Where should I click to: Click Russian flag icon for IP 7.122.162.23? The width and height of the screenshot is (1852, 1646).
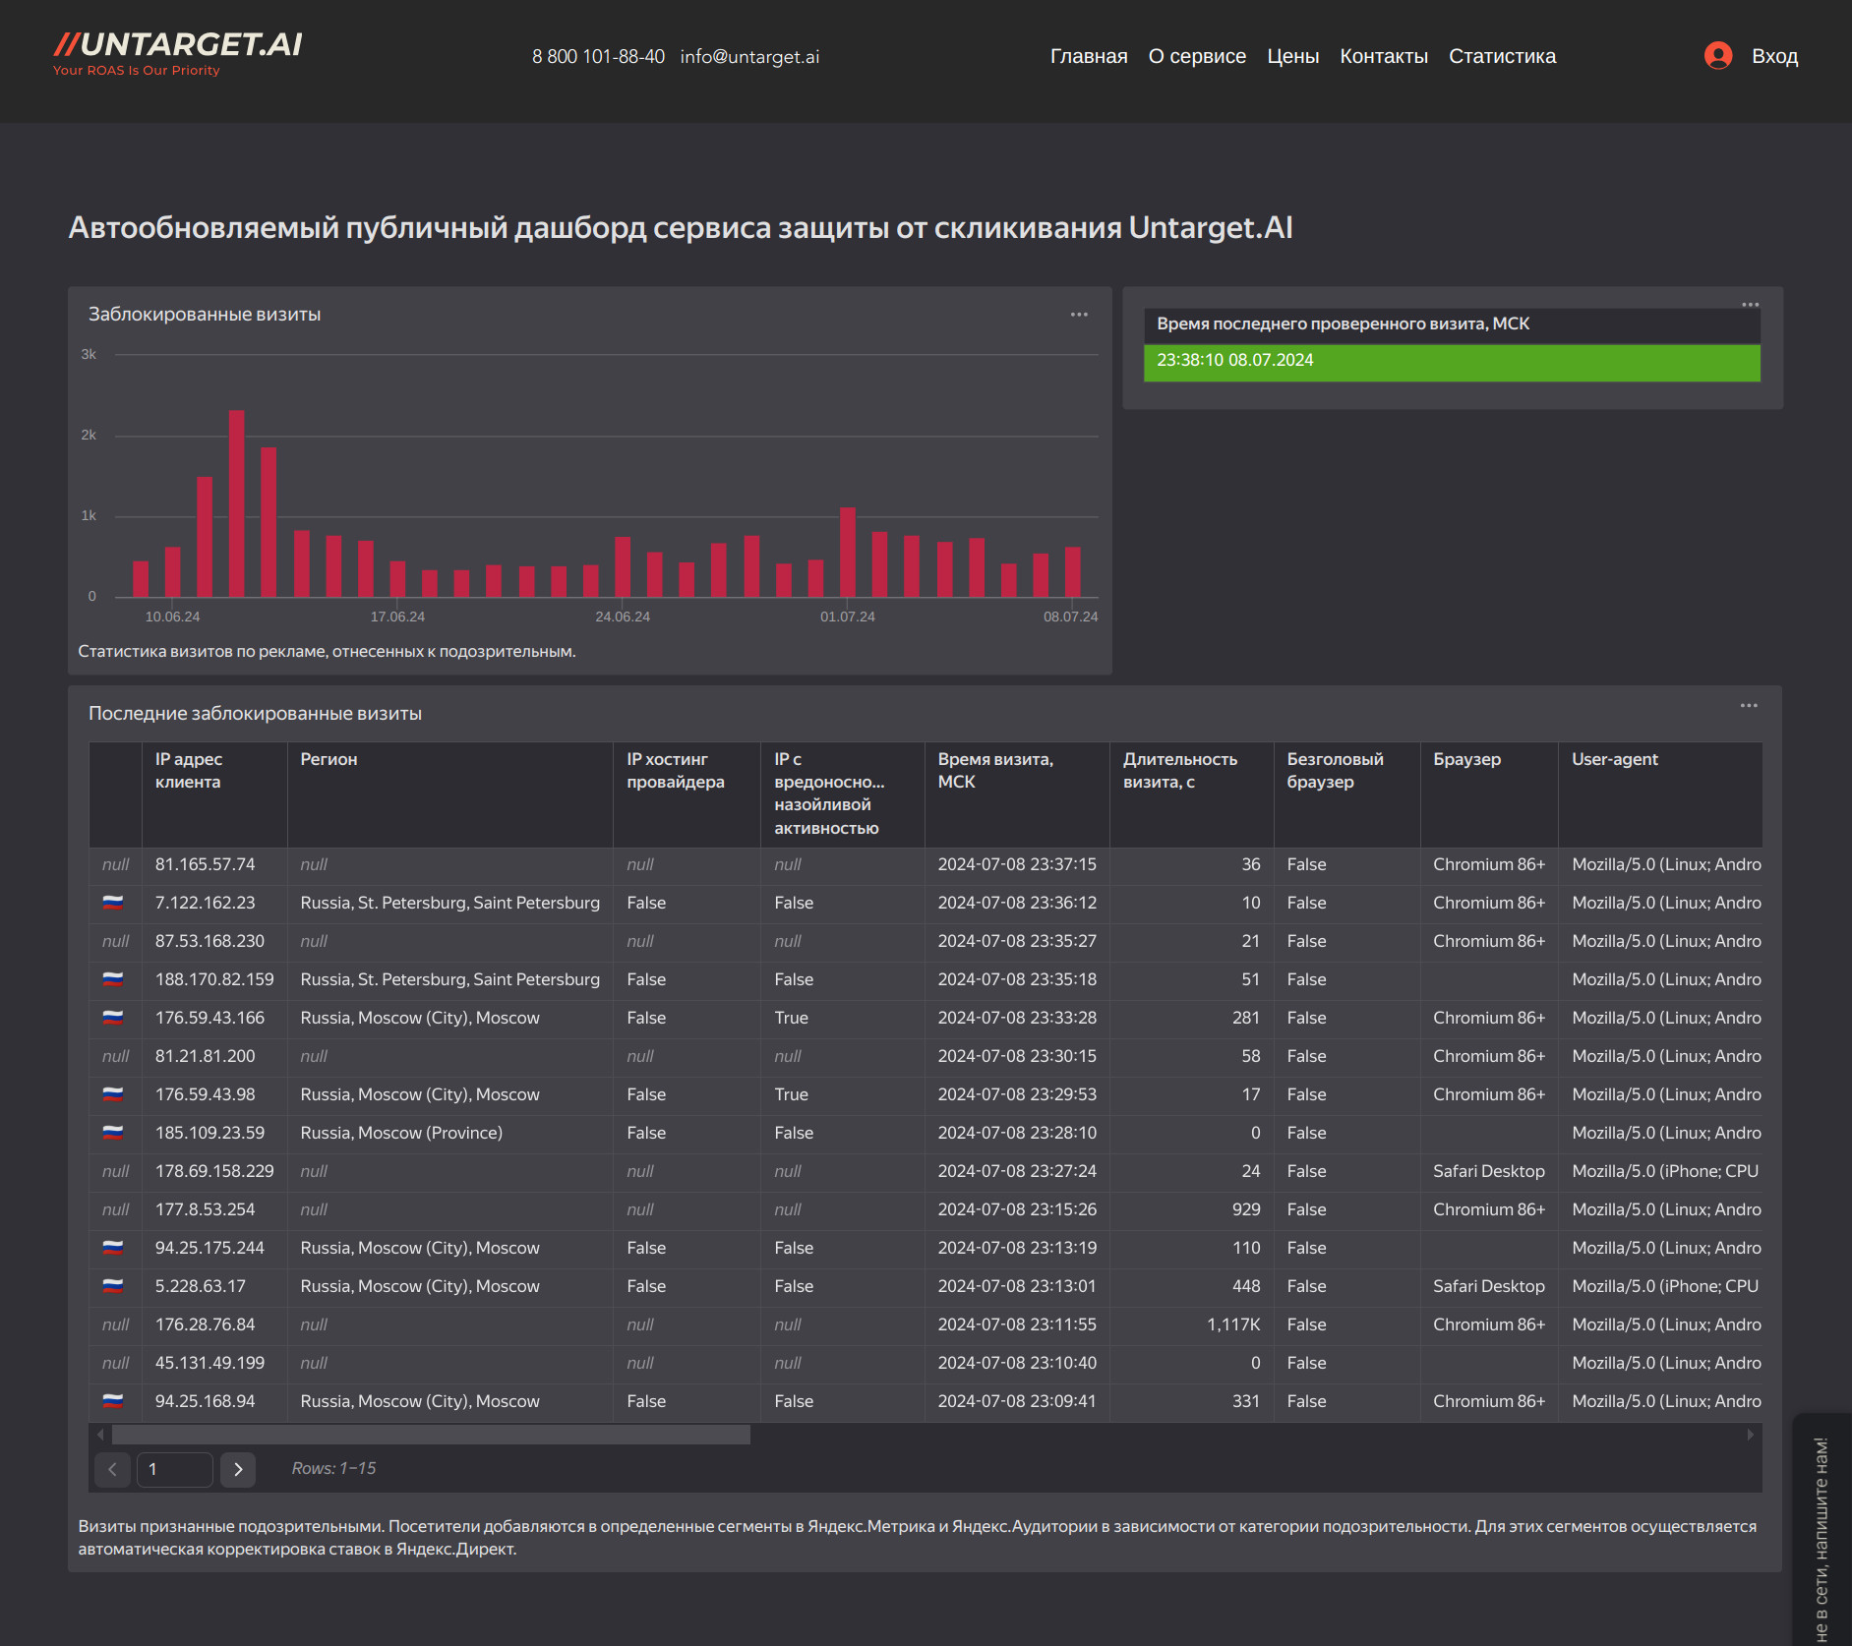(x=114, y=903)
